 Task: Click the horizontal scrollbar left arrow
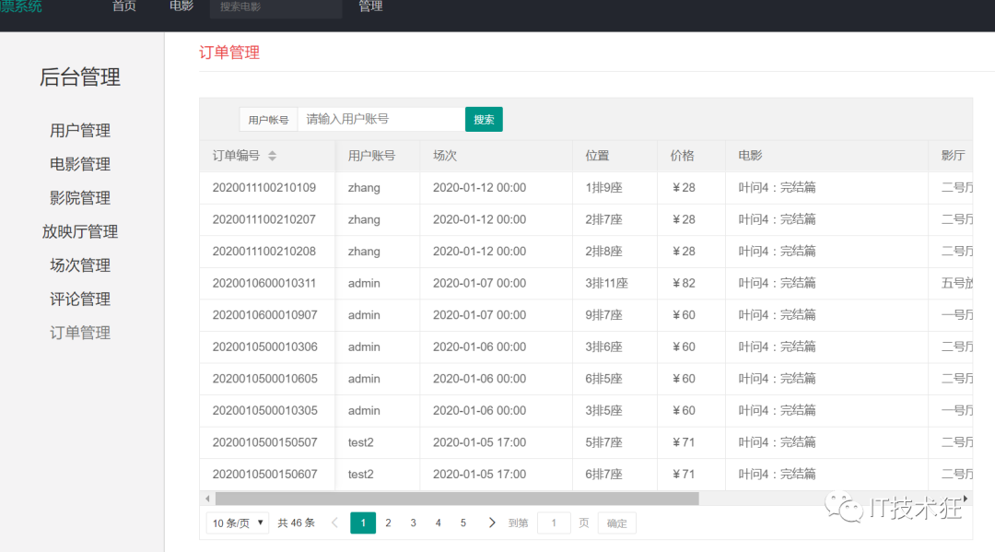207,499
